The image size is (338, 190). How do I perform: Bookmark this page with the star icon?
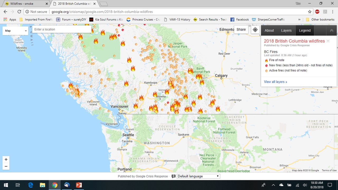[x=310, y=12]
